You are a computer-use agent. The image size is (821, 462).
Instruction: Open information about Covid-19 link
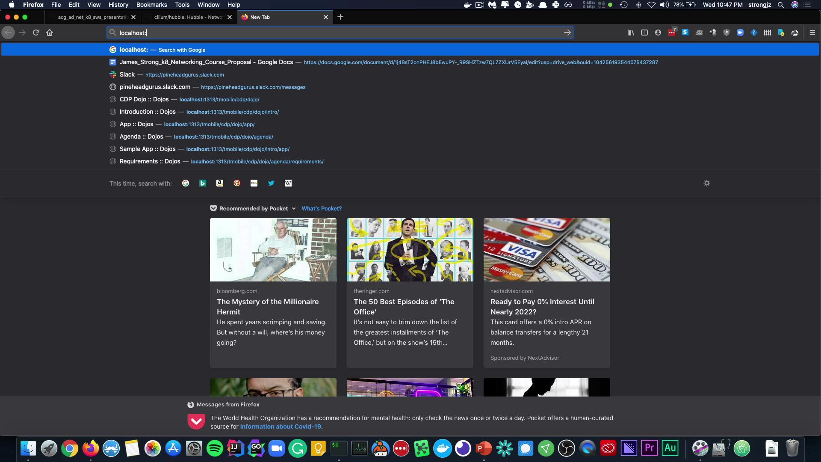tap(280, 426)
